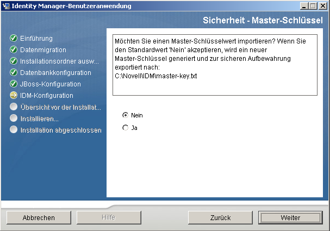
Task: Click the 'Möchten Sie einen Master-Schlüsselwert importieren?' text
Action: point(195,41)
